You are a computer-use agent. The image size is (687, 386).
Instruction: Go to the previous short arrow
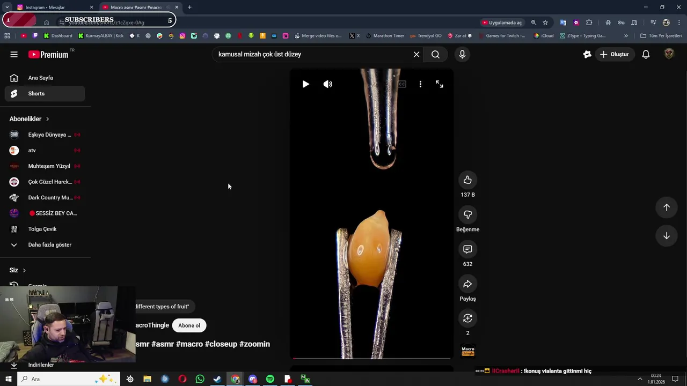point(666,207)
